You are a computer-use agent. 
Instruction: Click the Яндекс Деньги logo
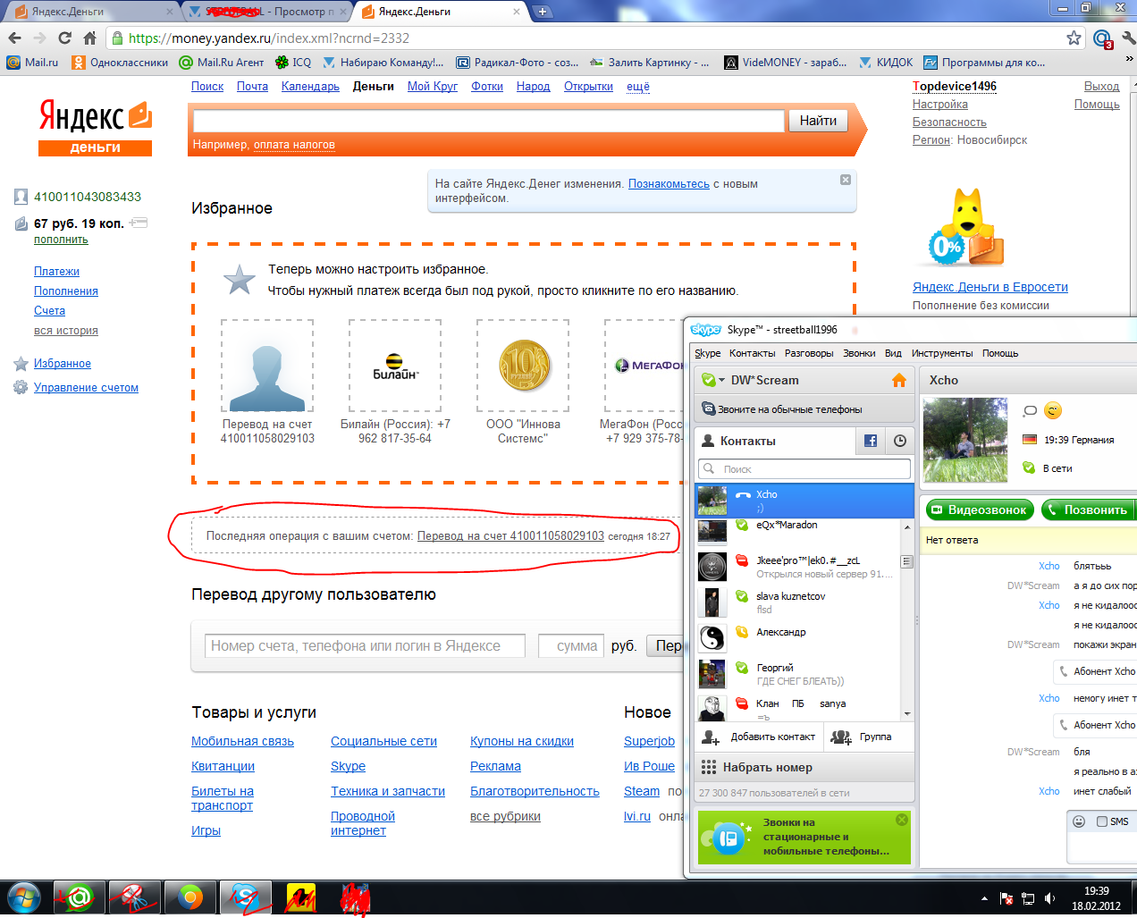click(95, 127)
